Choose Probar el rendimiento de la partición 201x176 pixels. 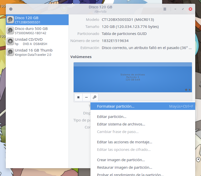129,174
